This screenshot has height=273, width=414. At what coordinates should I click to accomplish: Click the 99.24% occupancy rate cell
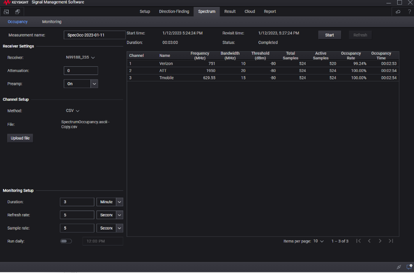point(360,64)
